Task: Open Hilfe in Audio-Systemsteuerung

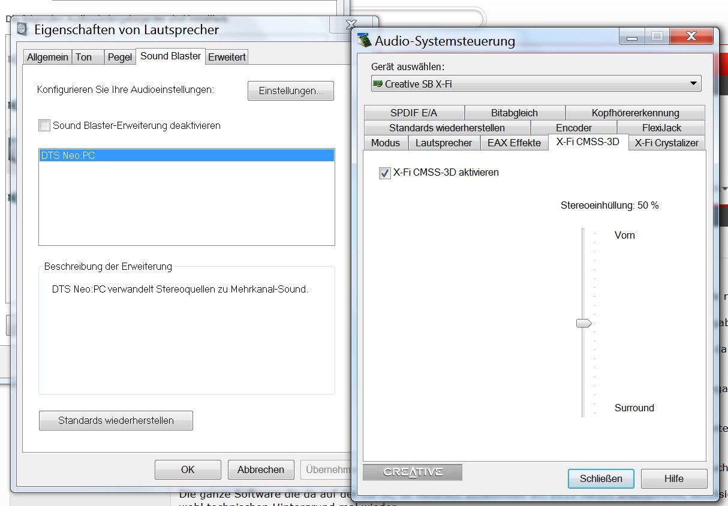Action: [674, 478]
